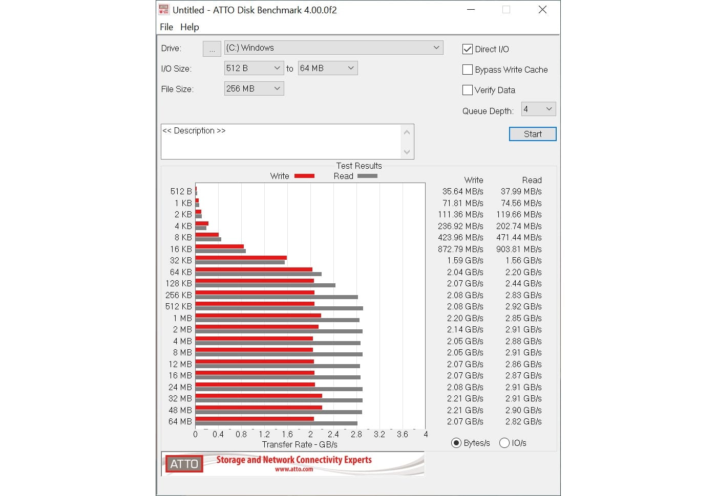Click the 512 KB read value 2.92 GB/s

tap(523, 306)
